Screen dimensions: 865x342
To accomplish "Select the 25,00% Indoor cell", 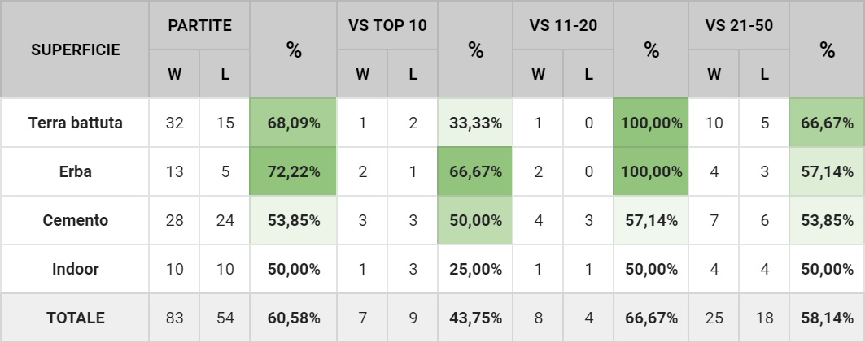I will [x=475, y=270].
